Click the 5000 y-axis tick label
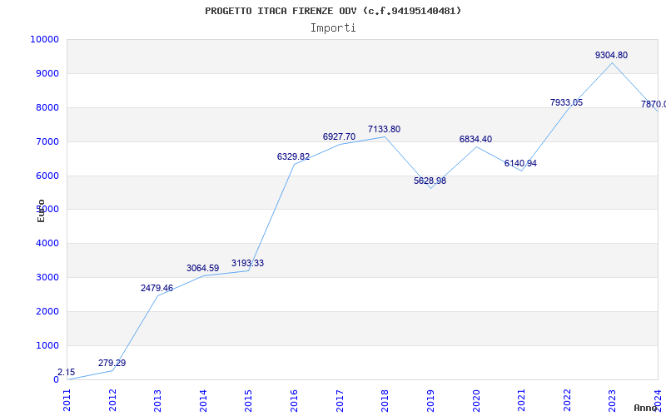Image resolution: width=666 pixels, height=416 pixels. pyautogui.click(x=47, y=210)
